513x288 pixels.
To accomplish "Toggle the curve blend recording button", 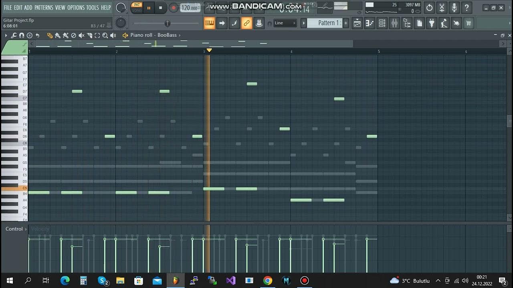I will click(x=234, y=23).
